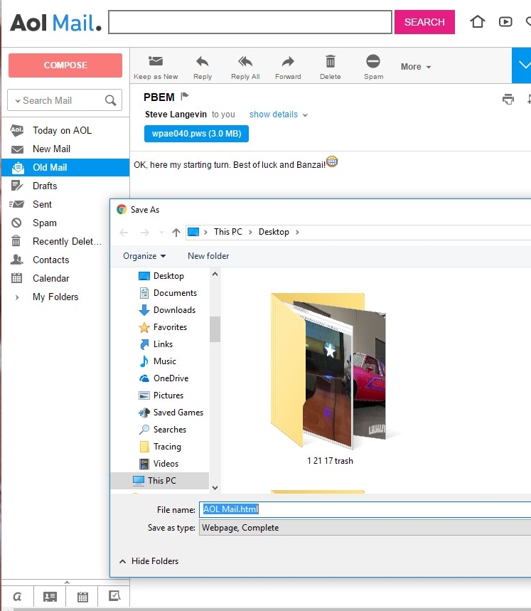This screenshot has height=611, width=531.
Task: Select Documents in folder tree
Action: coord(175,293)
